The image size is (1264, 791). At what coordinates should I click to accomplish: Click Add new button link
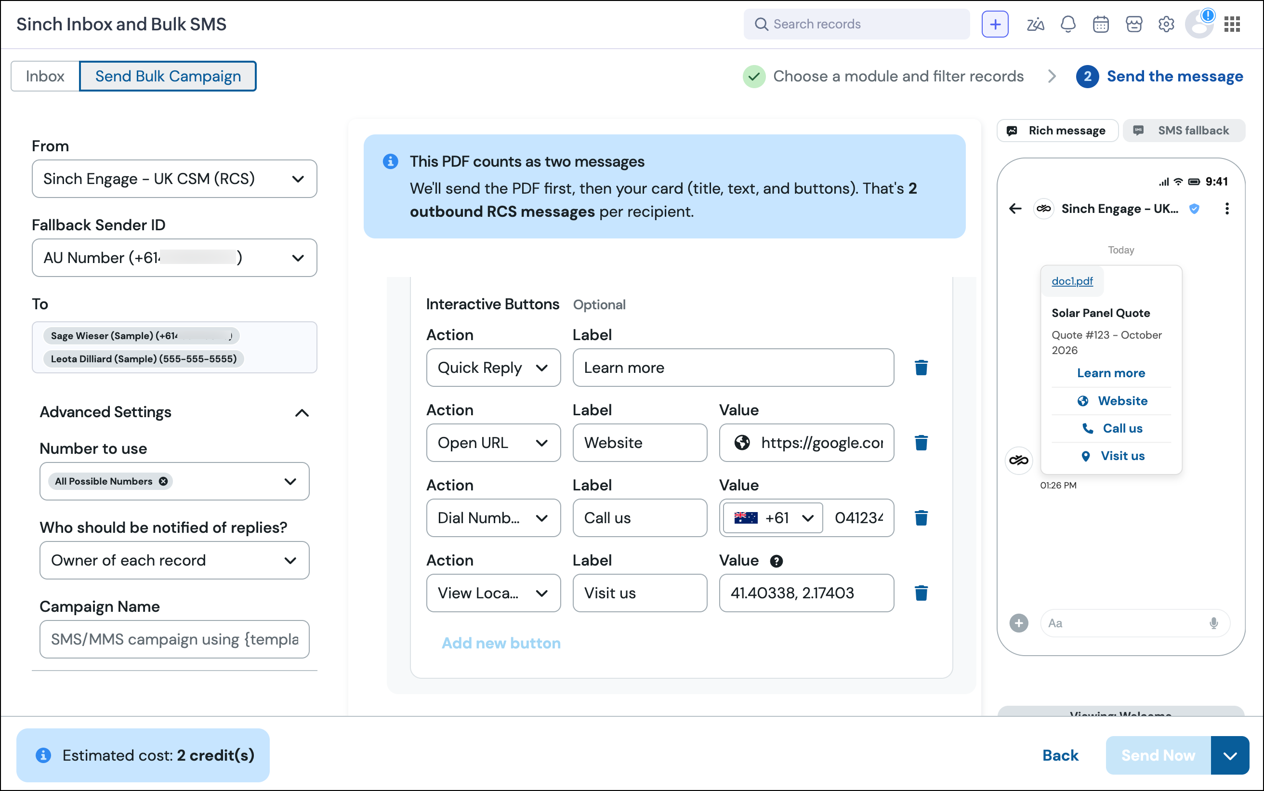pos(501,643)
